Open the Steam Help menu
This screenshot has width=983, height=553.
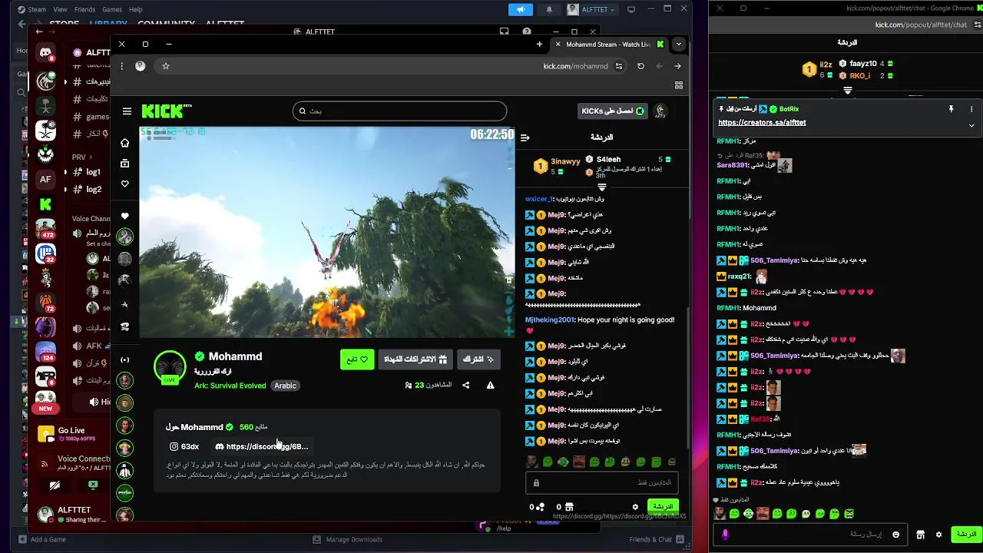point(136,9)
